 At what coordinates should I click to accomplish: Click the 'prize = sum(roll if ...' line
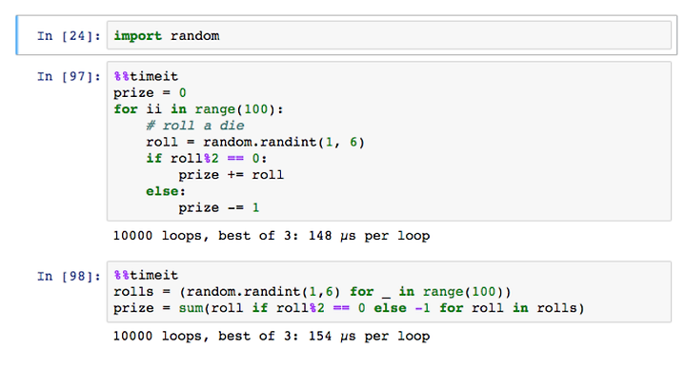[x=349, y=308]
